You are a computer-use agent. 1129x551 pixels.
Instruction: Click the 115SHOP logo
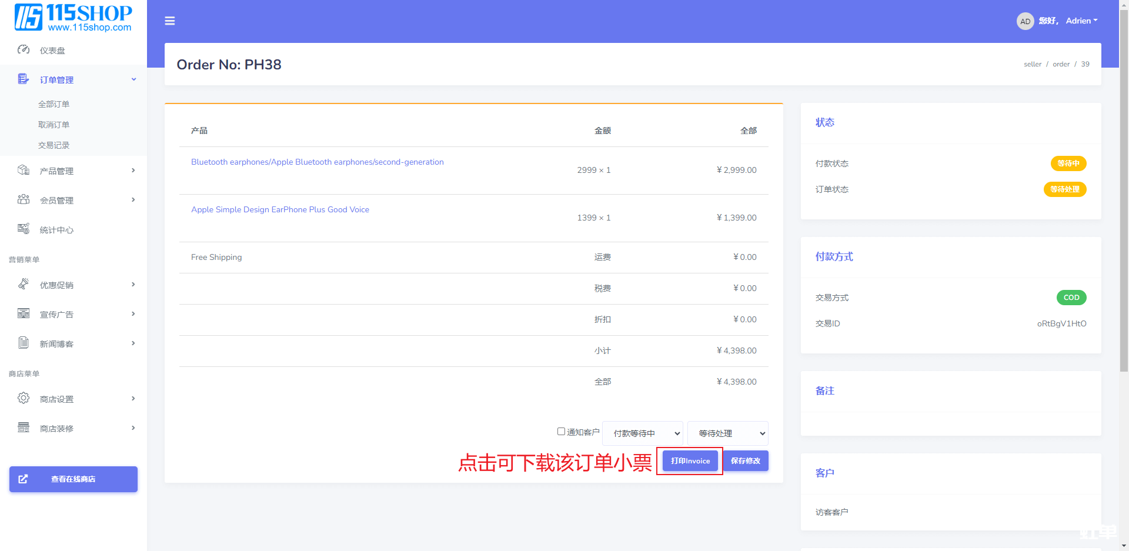pyautogui.click(x=73, y=17)
